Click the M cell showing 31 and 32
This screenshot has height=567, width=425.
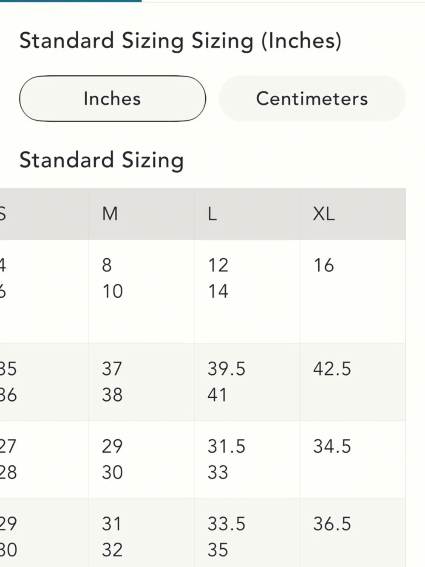pos(142,533)
